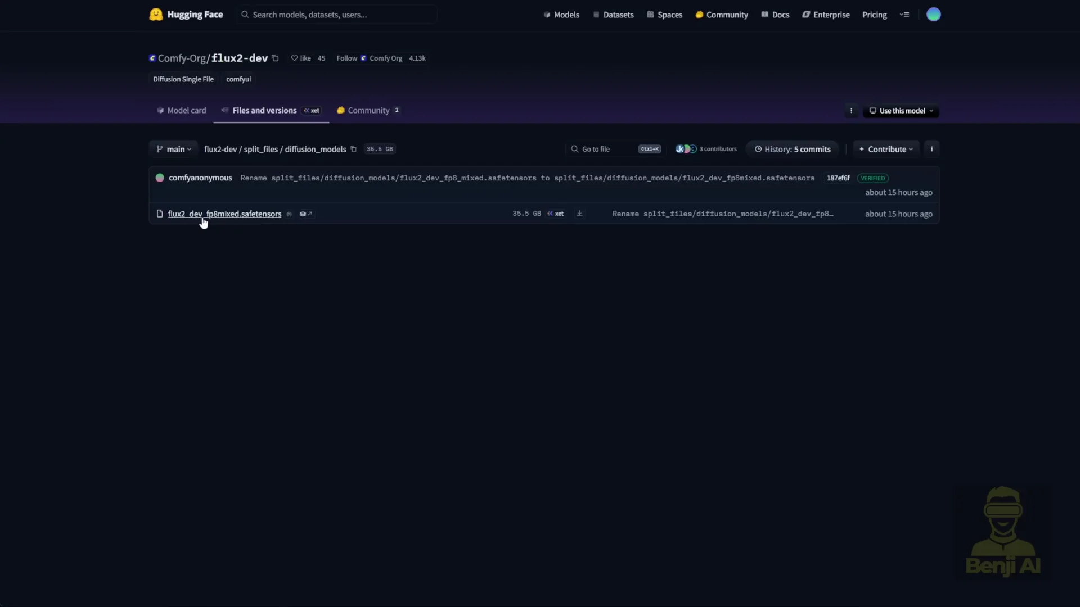This screenshot has width=1080, height=607.
Task: Open the kebab menu beside Use this model
Action: pos(851,111)
